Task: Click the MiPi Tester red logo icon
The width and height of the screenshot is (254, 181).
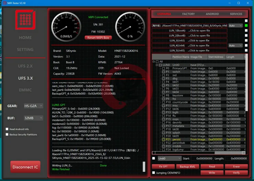Action: point(25,20)
